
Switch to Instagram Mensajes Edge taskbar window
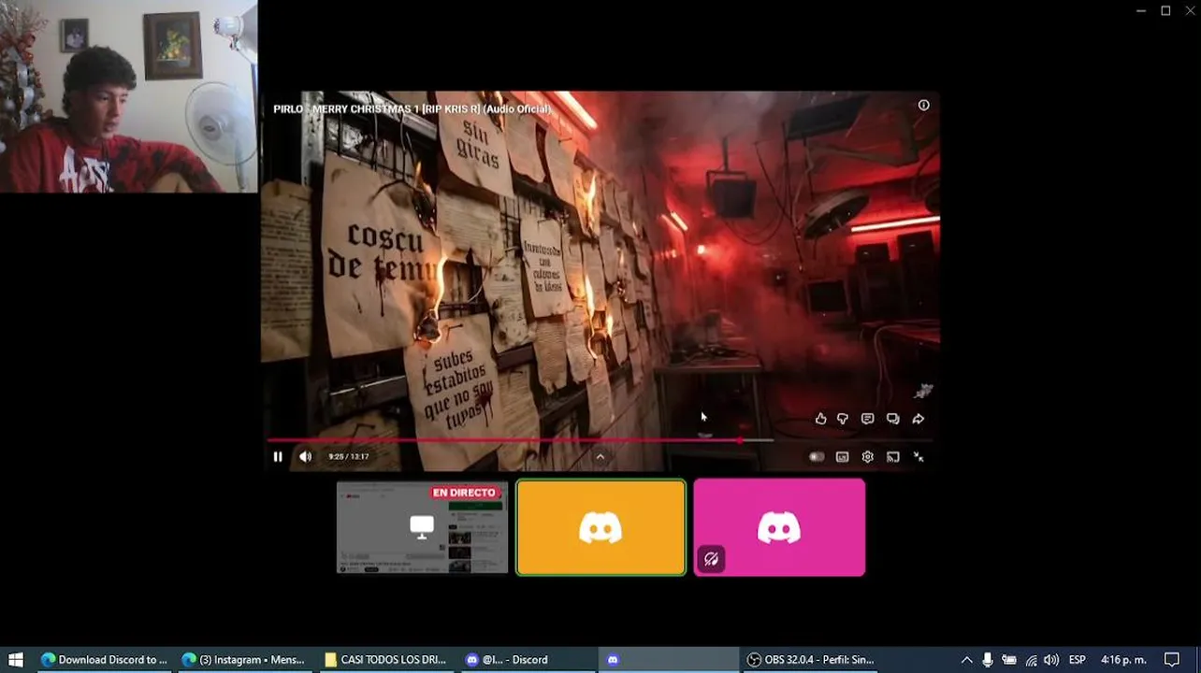click(x=244, y=660)
